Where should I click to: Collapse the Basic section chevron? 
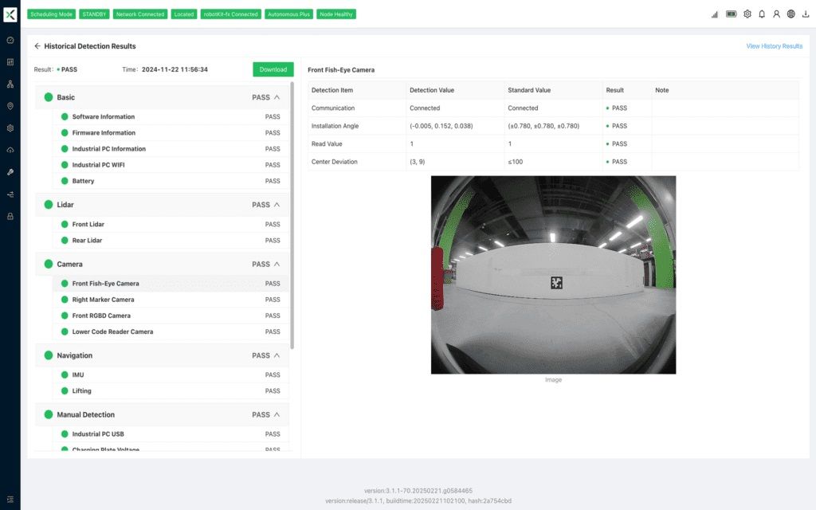point(277,97)
